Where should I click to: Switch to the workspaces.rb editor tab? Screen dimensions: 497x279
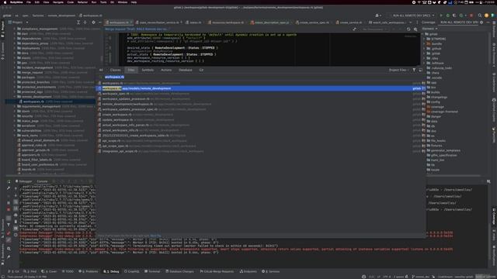pos(119,22)
